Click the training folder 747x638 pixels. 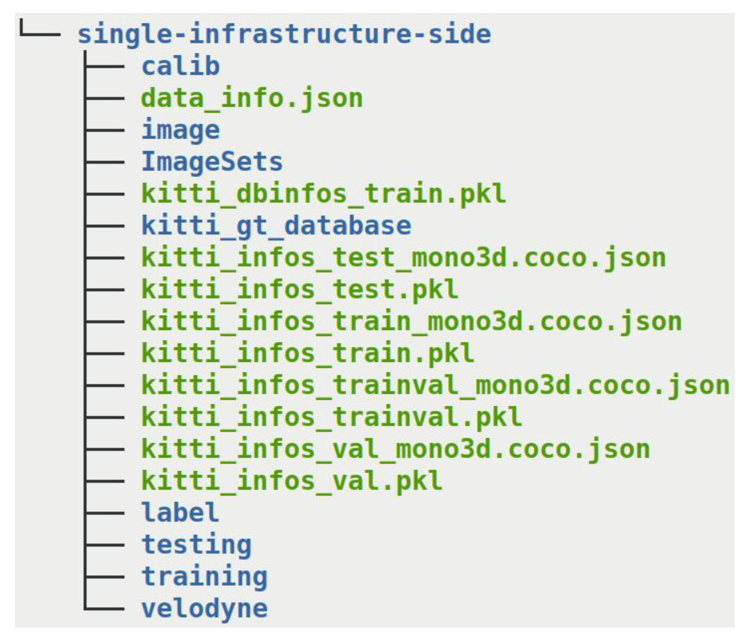tap(205, 576)
